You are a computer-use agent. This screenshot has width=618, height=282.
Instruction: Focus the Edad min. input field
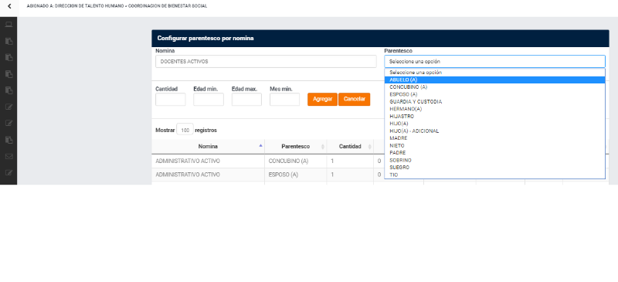click(x=209, y=100)
